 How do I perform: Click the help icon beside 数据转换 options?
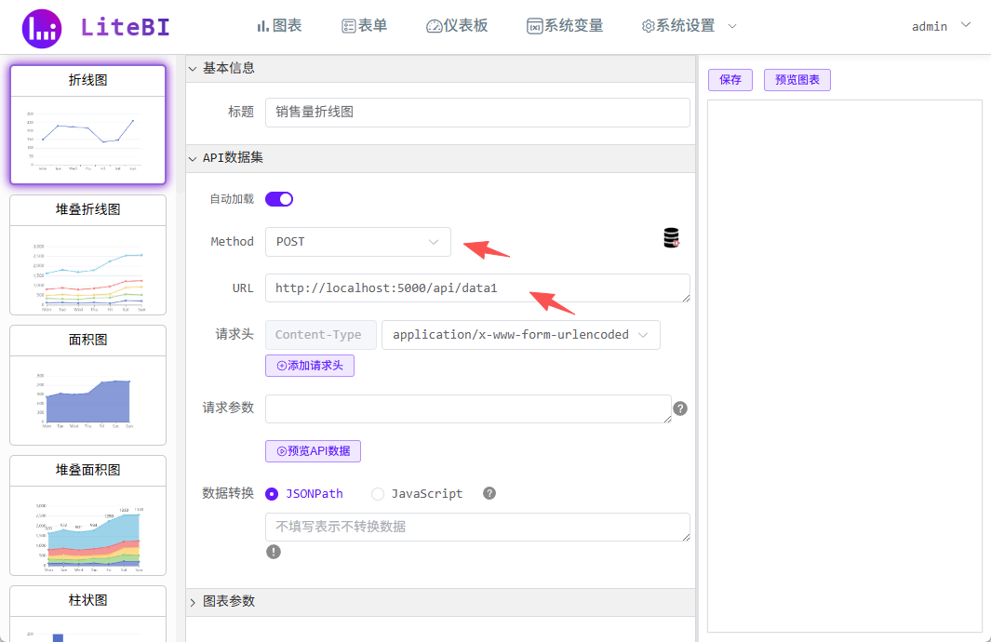[x=489, y=493]
